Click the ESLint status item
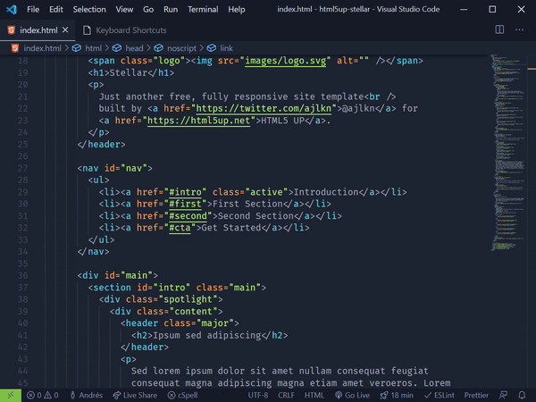The width and height of the screenshot is (536, 402). (x=440, y=395)
